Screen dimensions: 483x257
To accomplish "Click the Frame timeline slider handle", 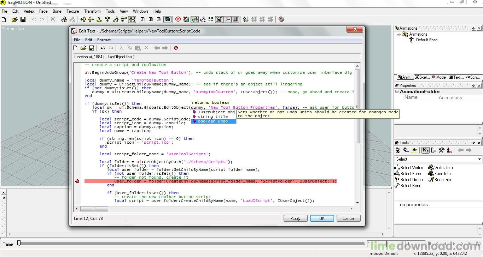I will pos(19,243).
